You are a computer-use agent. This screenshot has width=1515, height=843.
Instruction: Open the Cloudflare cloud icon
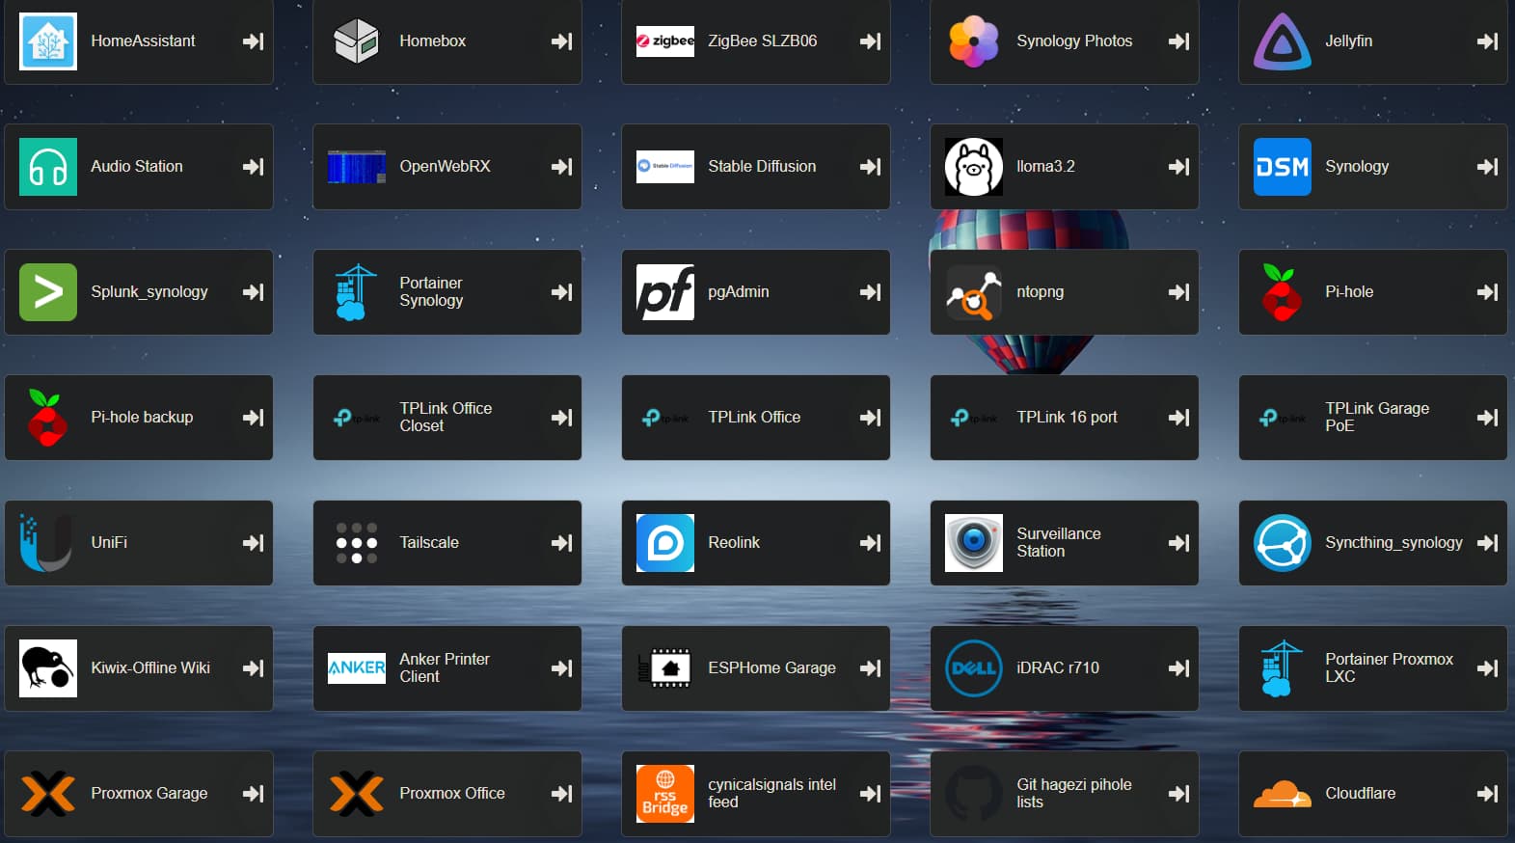coord(1282,794)
